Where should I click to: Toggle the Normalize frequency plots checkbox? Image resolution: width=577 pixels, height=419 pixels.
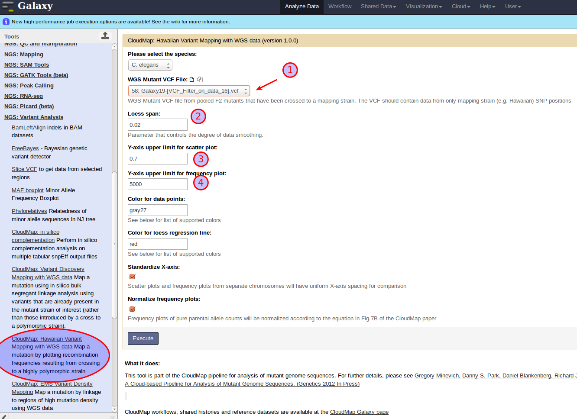pos(133,309)
